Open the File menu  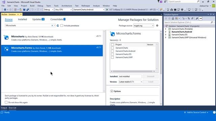tap(3, 6)
